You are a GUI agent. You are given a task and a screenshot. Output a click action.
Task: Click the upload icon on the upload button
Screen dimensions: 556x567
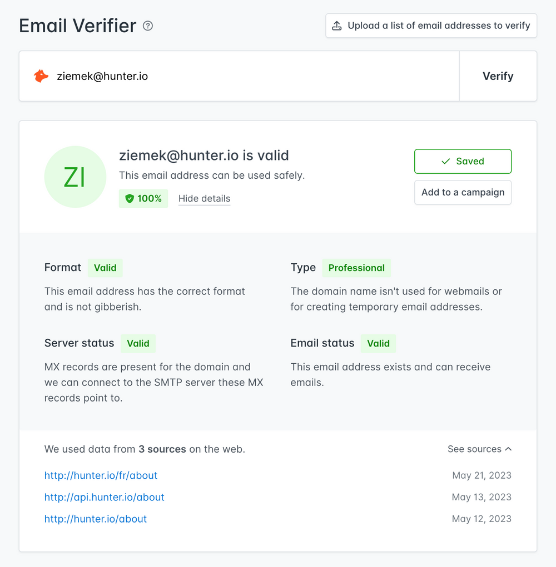coord(337,25)
